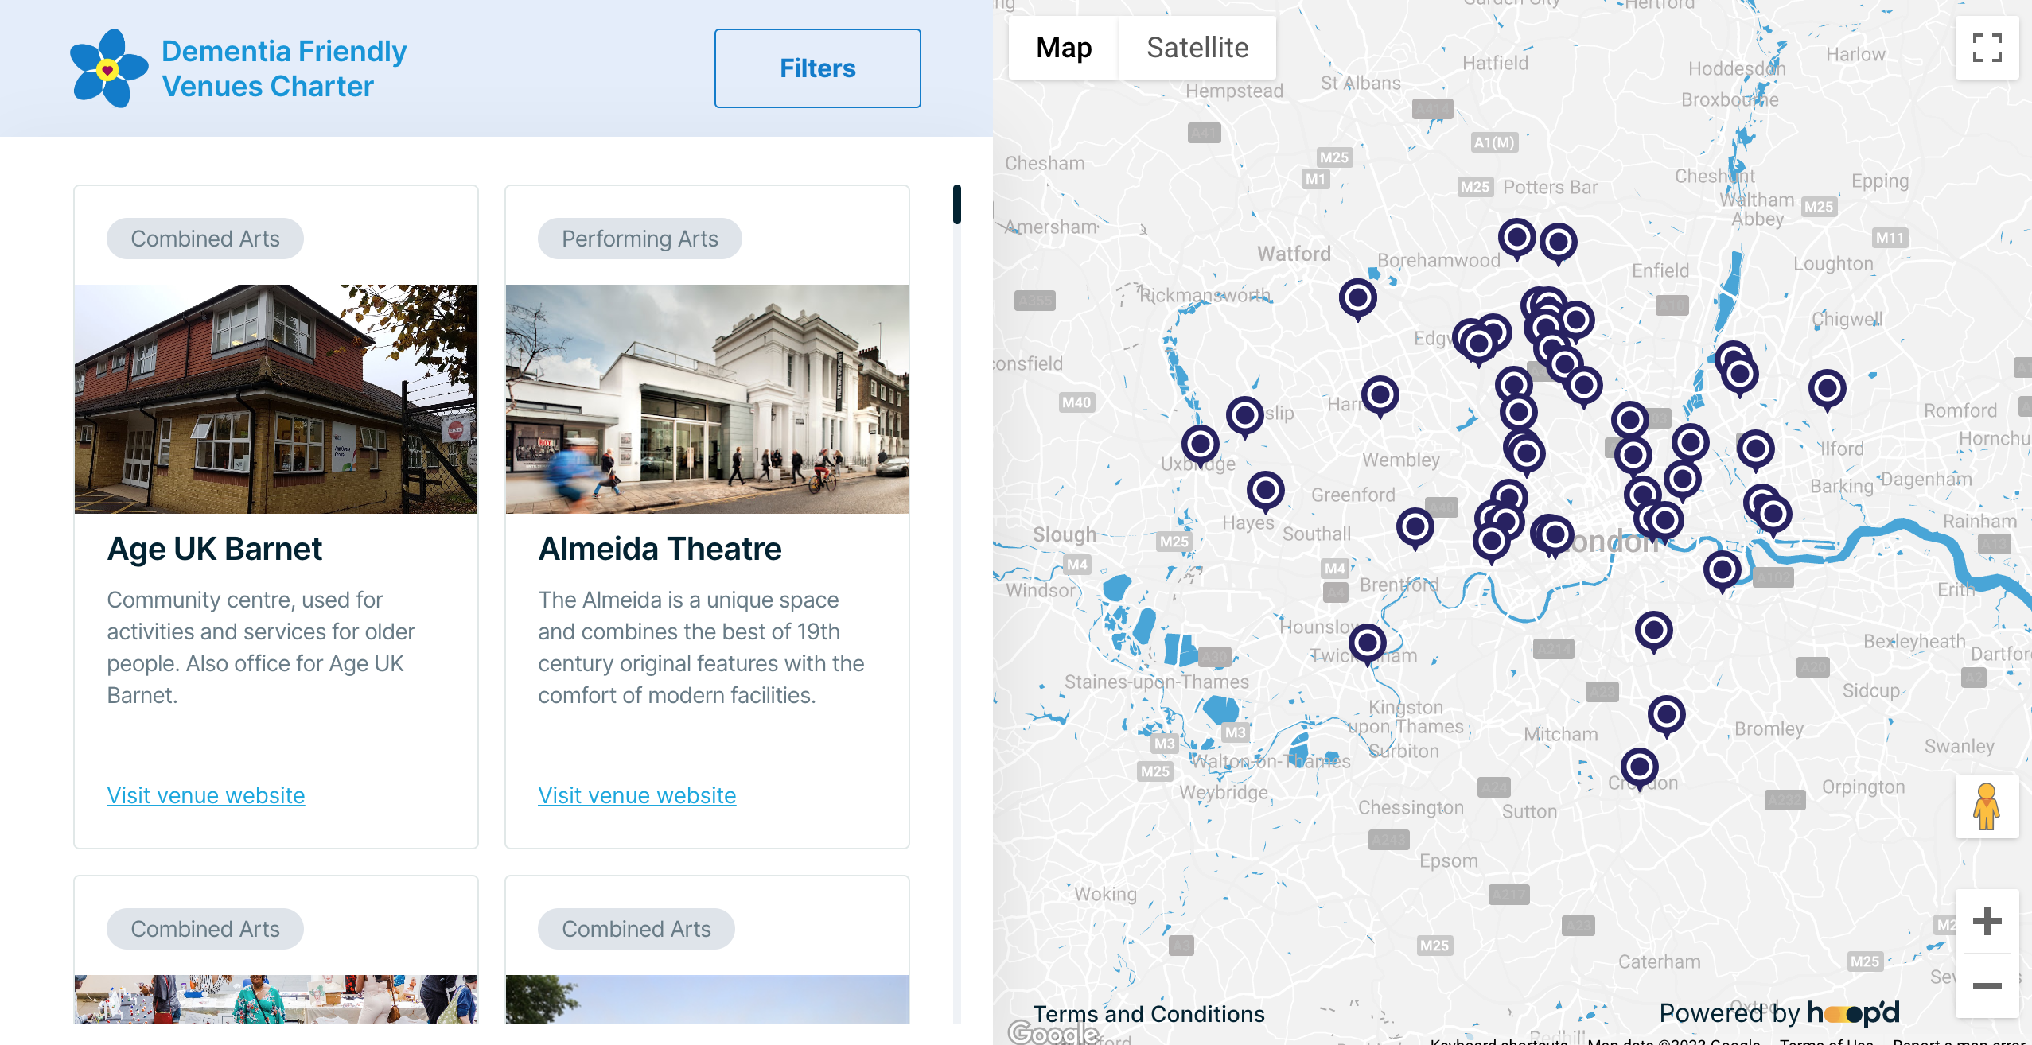The width and height of the screenshot is (2032, 1045).
Task: Visit Almeida Theatre venue website
Action: tap(636, 796)
